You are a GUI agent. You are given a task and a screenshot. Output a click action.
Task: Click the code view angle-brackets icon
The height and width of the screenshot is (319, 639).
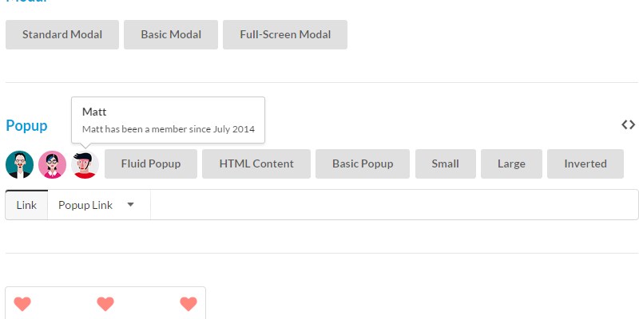(x=629, y=124)
